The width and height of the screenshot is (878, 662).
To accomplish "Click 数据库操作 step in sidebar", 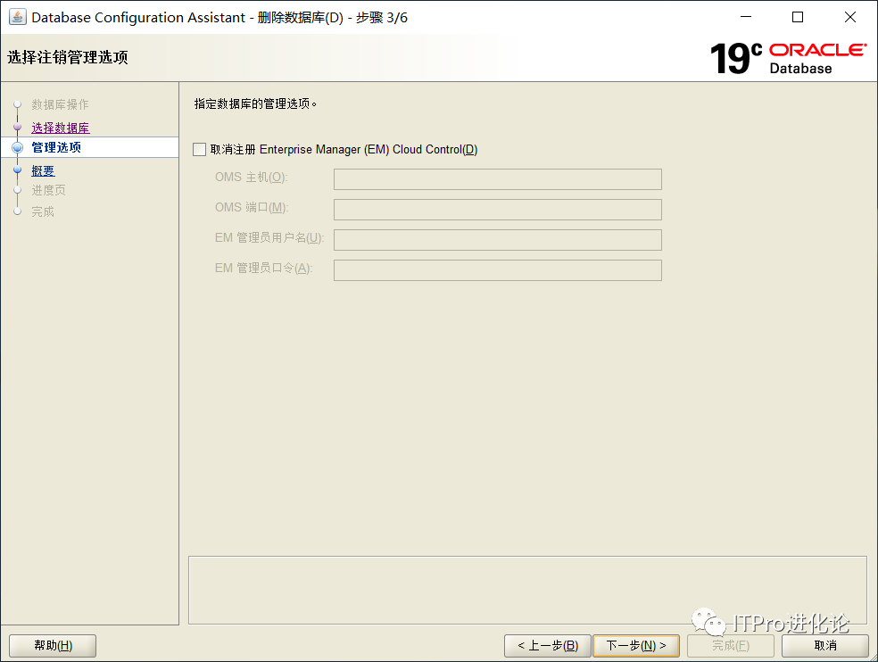I will (60, 104).
